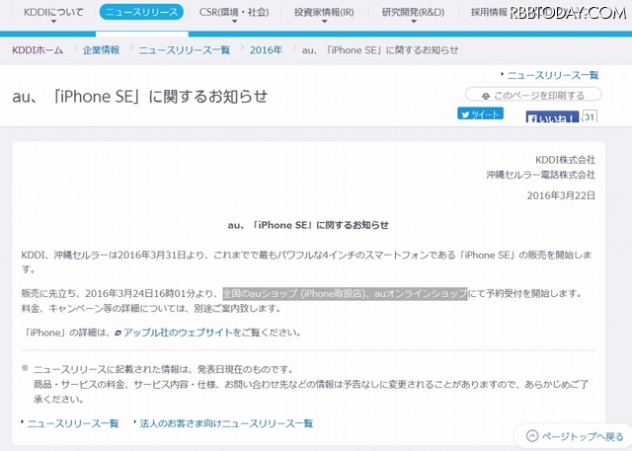Screen dimensions: 632x451
Task: Click the printer icon in print button
Action: coord(486,96)
